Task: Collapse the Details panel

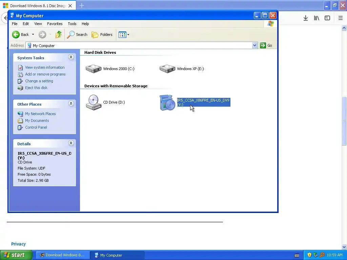Action: (x=71, y=143)
